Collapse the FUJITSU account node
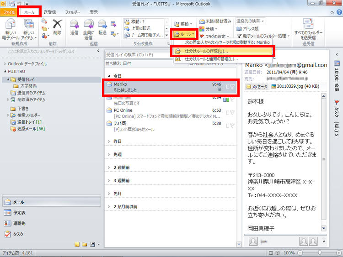 (x=5, y=72)
